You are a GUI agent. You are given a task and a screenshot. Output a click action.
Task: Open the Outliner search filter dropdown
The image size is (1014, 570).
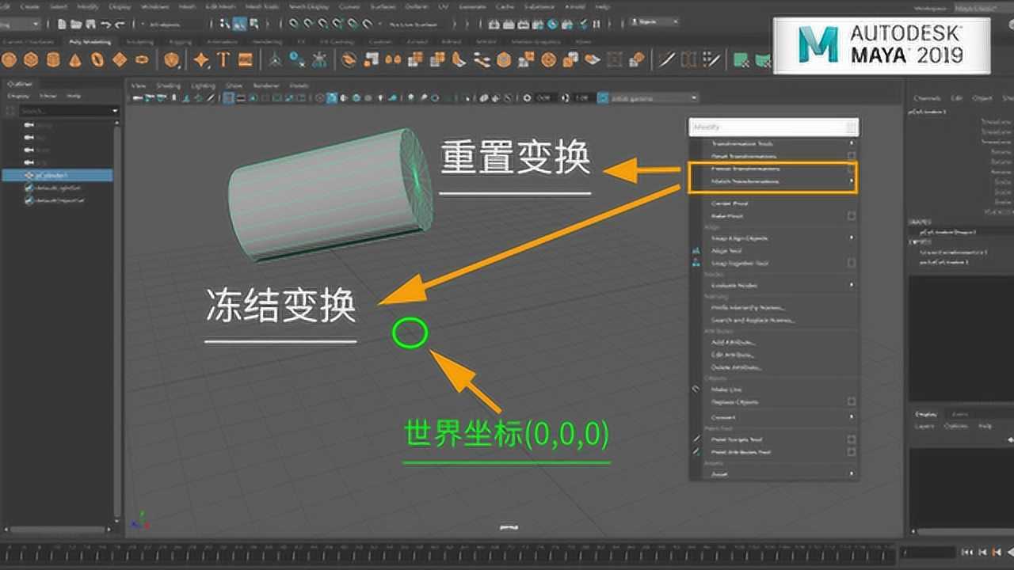(x=115, y=111)
